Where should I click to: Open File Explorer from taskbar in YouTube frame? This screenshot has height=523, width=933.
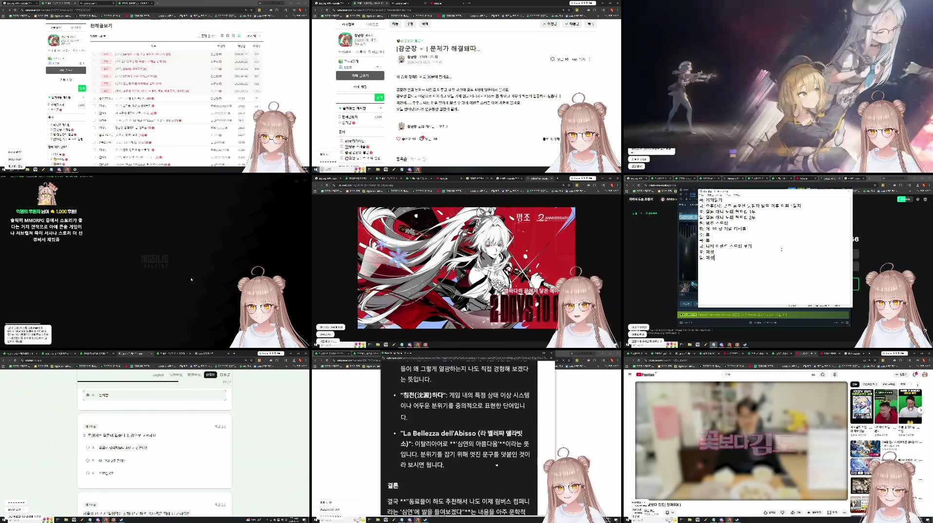690,520
